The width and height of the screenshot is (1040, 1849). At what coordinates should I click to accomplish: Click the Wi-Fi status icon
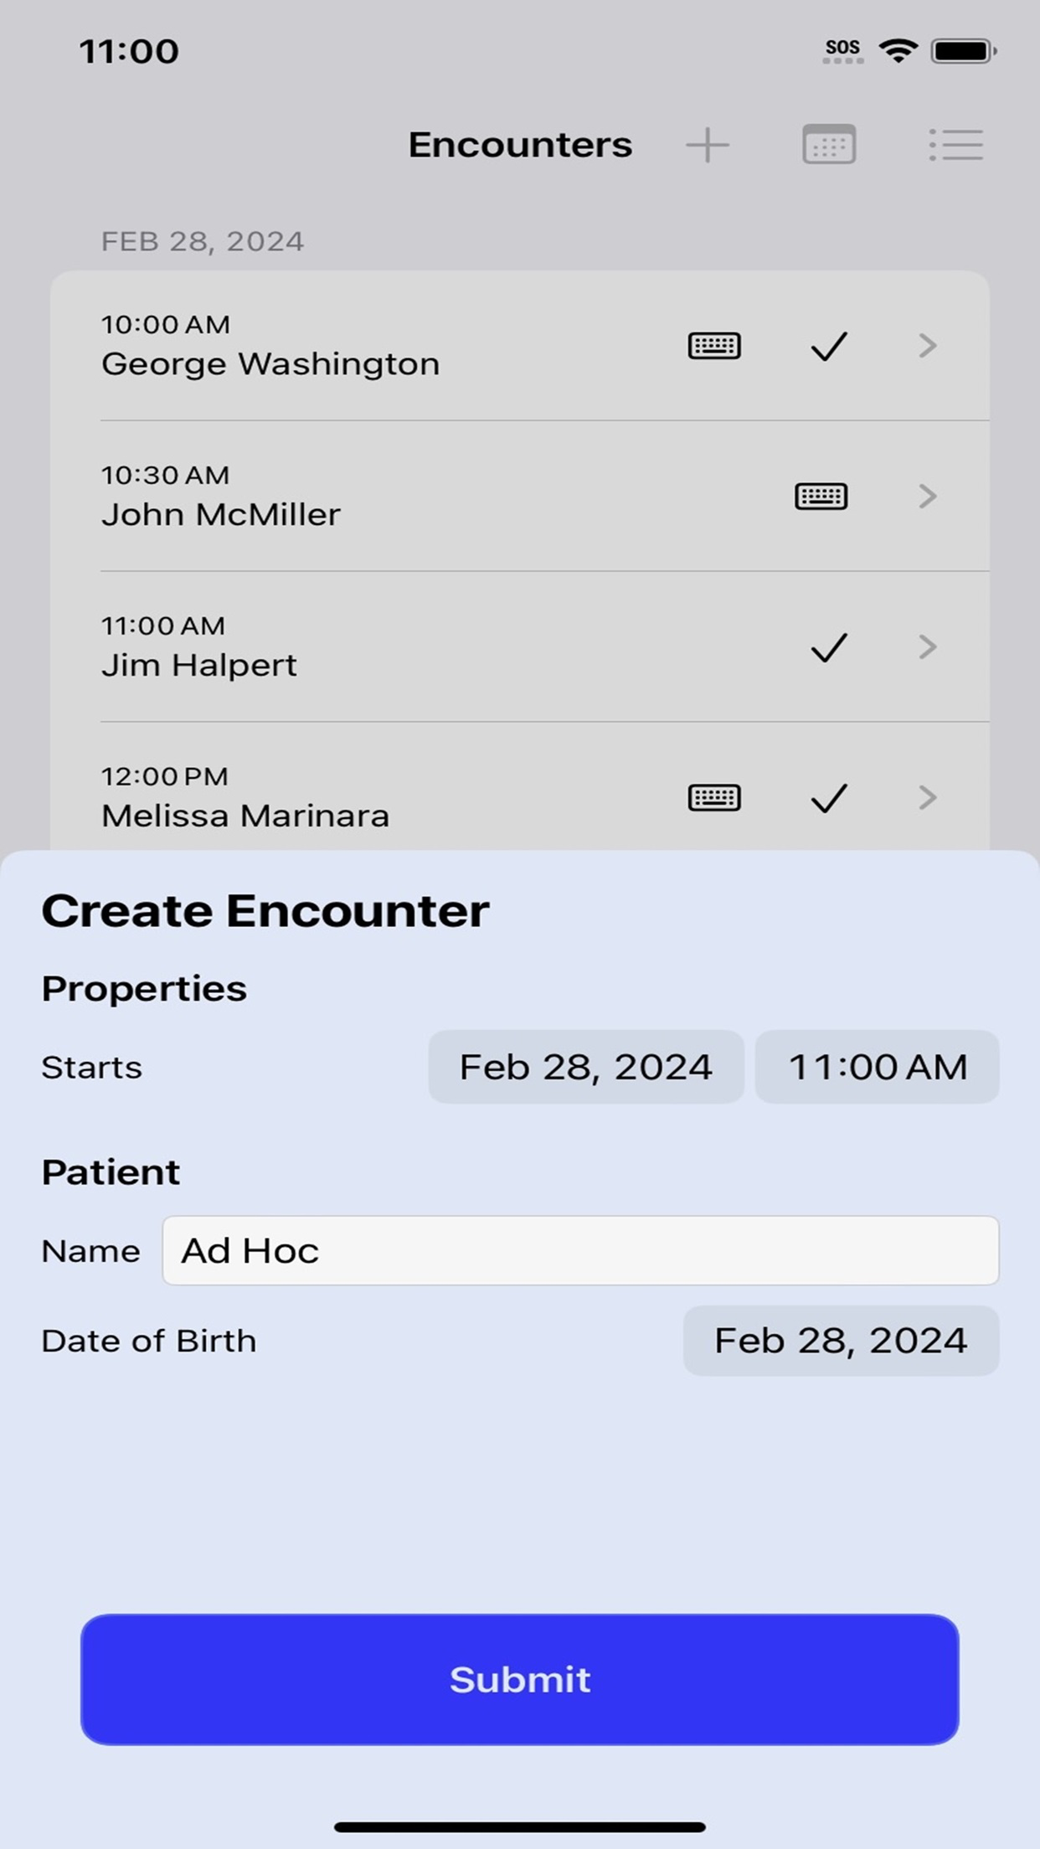click(x=898, y=51)
